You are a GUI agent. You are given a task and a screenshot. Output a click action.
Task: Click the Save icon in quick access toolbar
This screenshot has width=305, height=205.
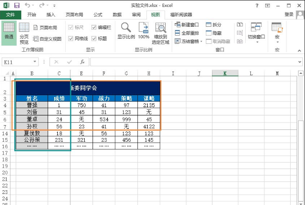pos(17,6)
